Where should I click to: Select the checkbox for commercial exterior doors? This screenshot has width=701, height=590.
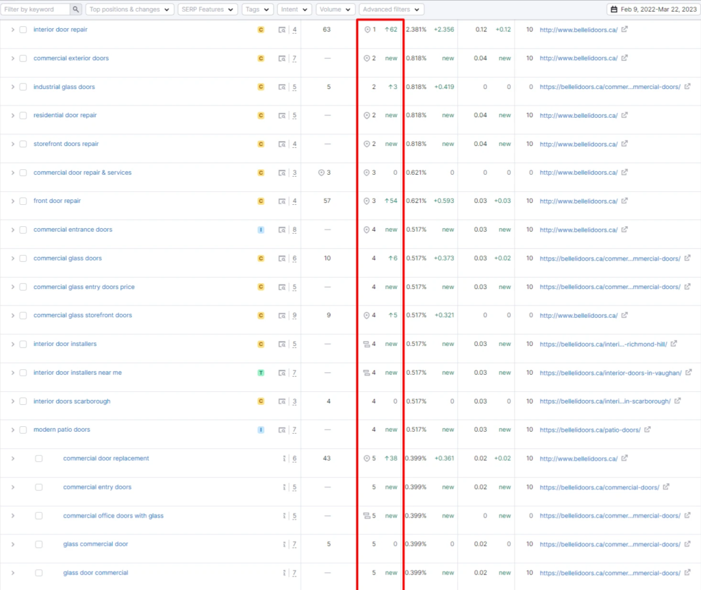click(x=23, y=58)
